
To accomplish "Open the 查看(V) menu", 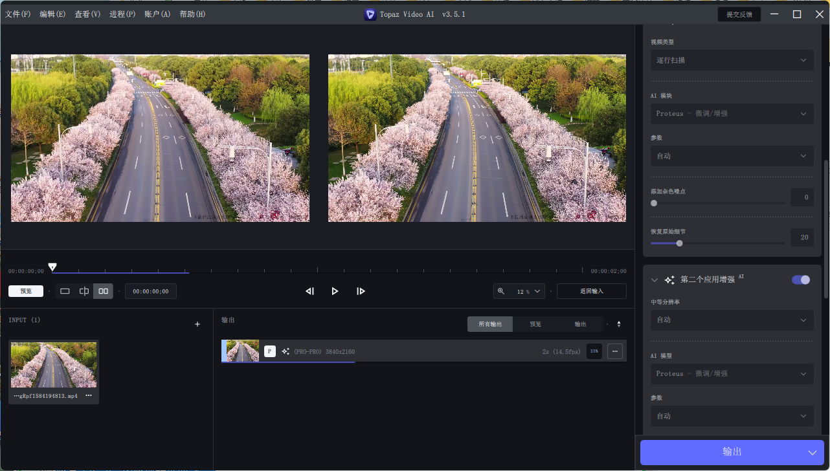I will (x=87, y=14).
